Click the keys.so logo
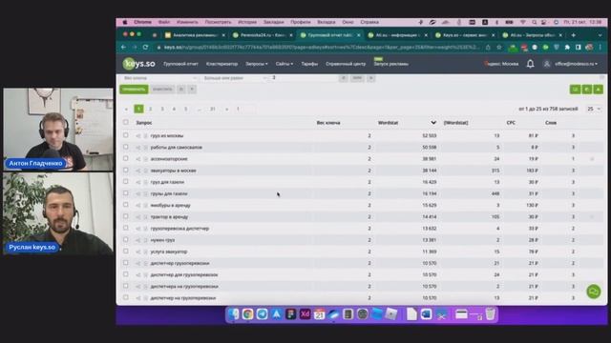The height and width of the screenshot is (343, 611). point(139,64)
